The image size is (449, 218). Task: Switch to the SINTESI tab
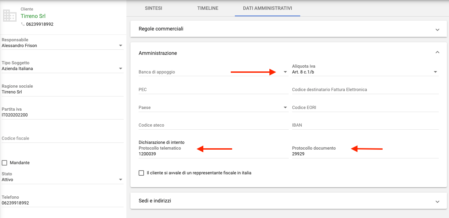coord(153,8)
